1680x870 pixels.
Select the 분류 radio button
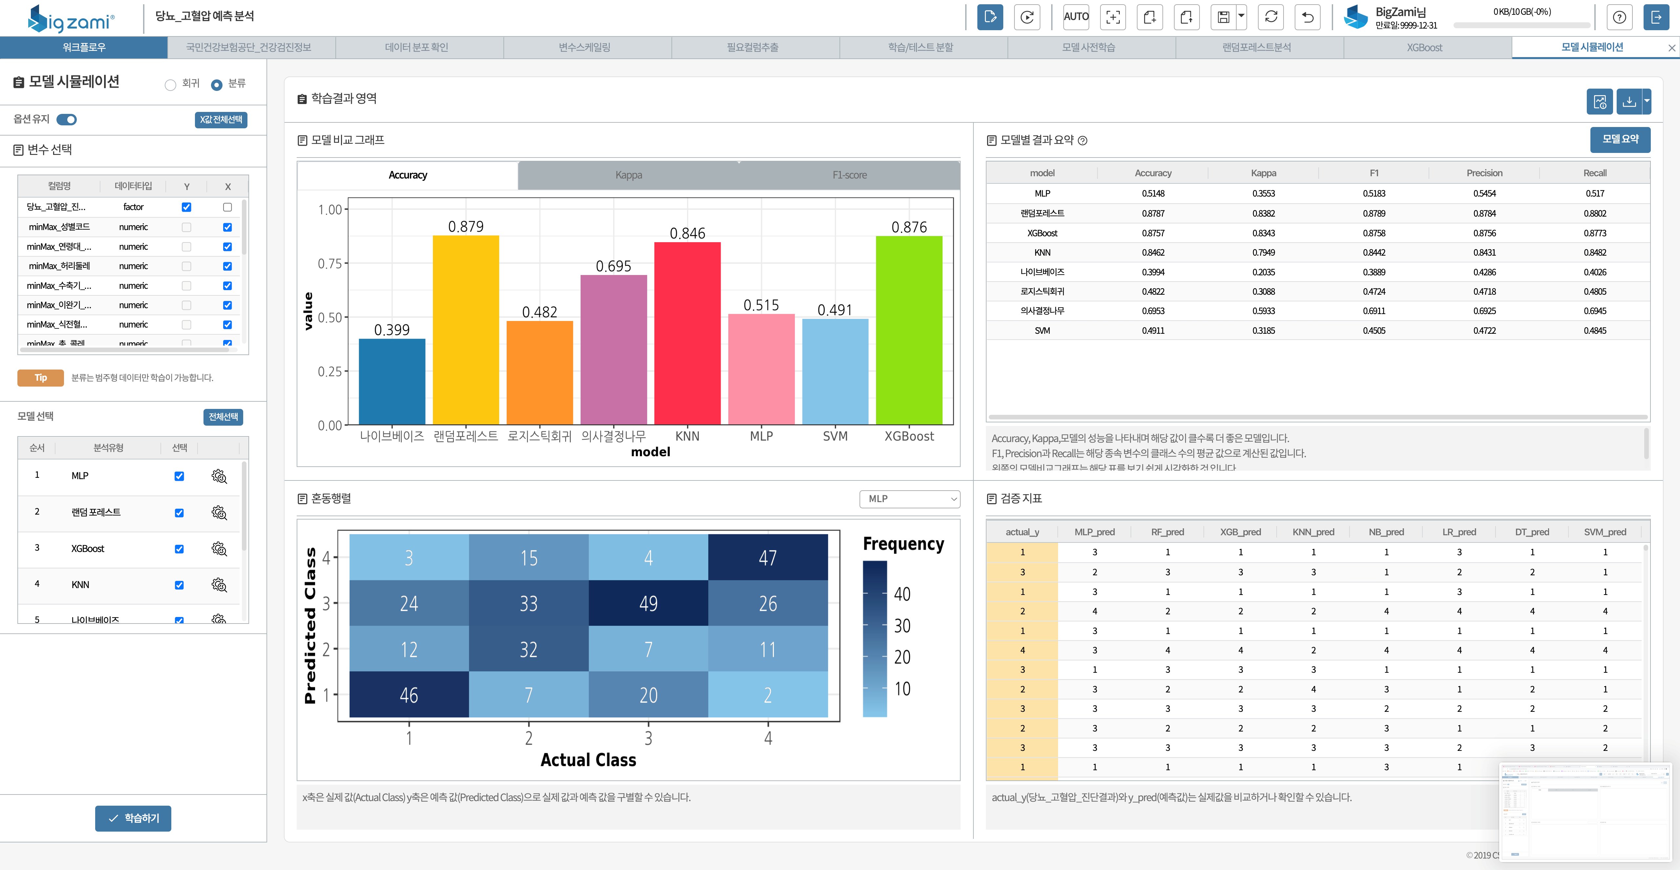pyautogui.click(x=217, y=85)
